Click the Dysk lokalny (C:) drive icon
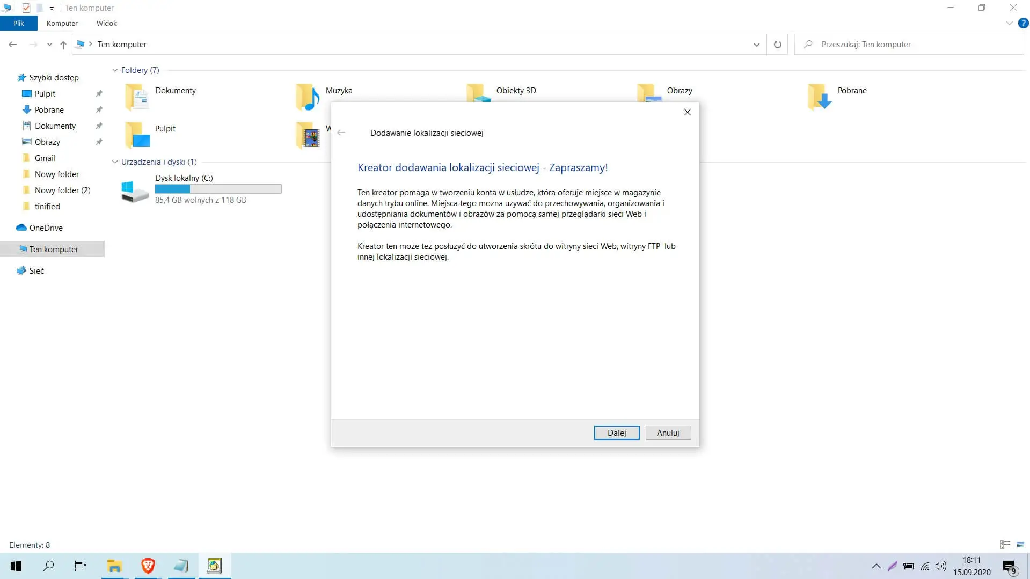 [135, 190]
